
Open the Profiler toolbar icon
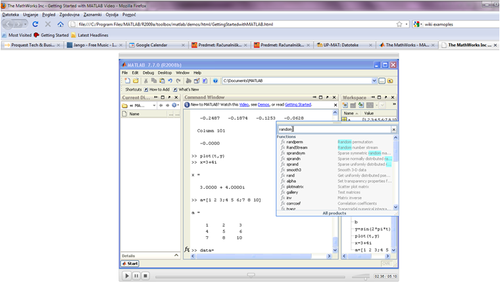click(205, 81)
